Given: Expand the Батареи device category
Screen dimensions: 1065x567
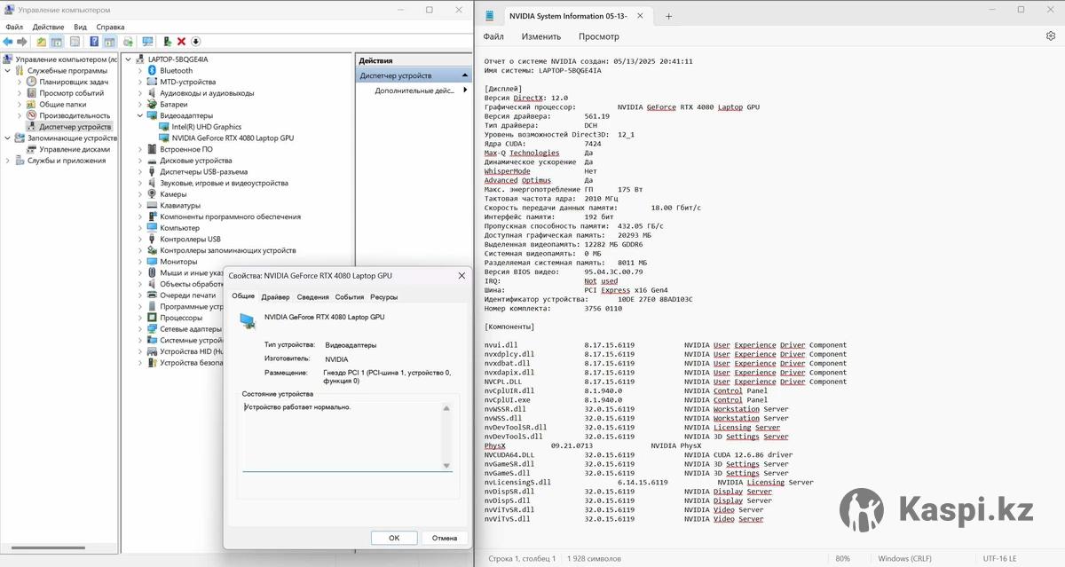Looking at the screenshot, I should (x=139, y=104).
